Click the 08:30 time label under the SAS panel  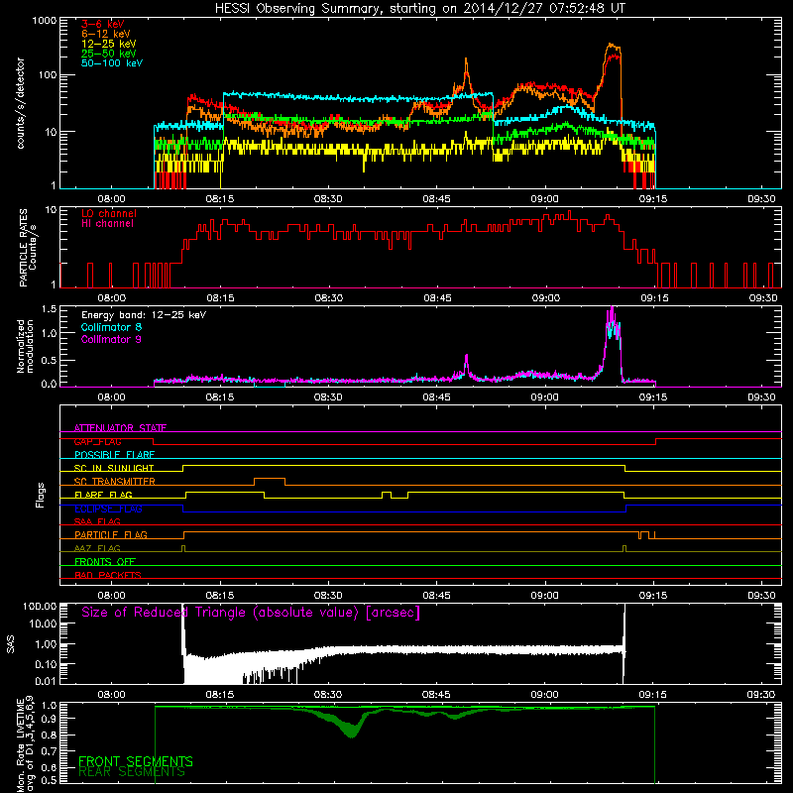click(x=328, y=695)
